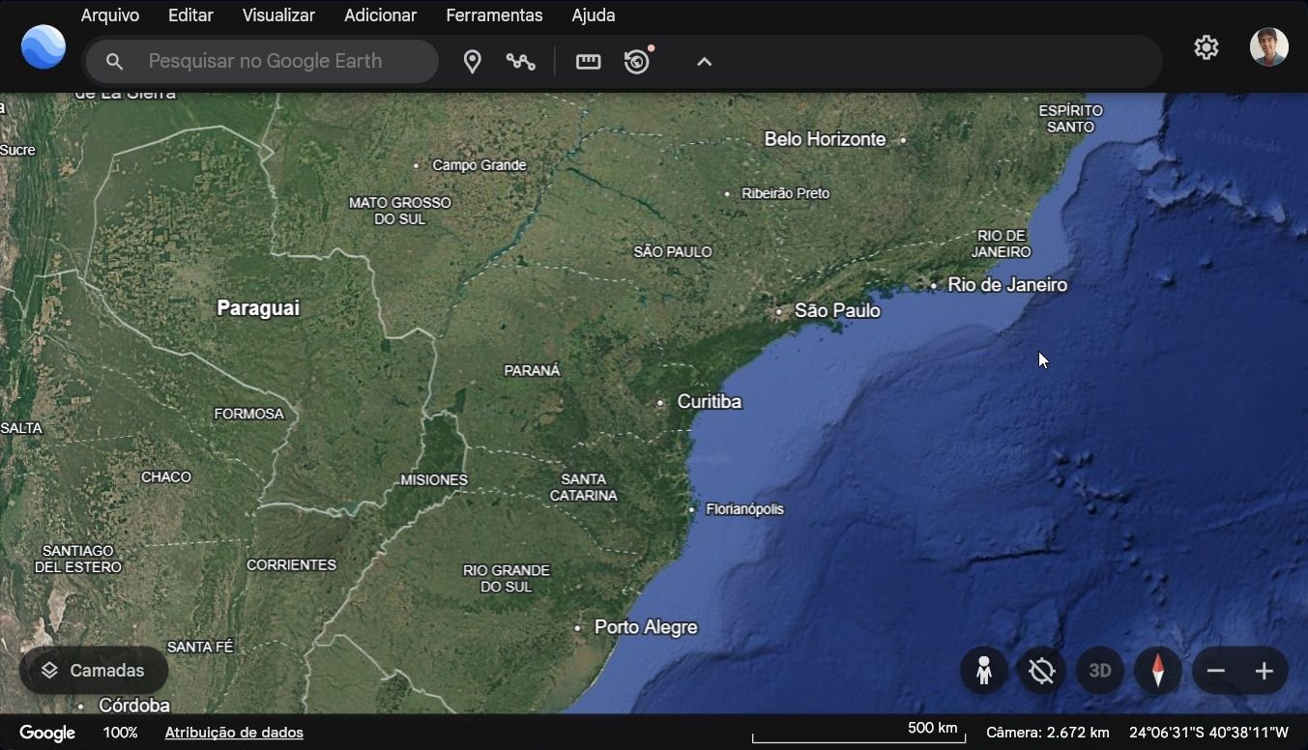
Task: Click the location lock icon
Action: pyautogui.click(x=1041, y=670)
